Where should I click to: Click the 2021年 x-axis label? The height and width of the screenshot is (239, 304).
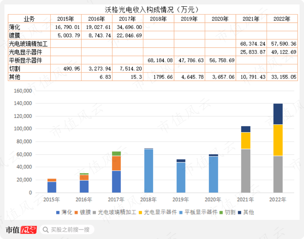(245, 200)
